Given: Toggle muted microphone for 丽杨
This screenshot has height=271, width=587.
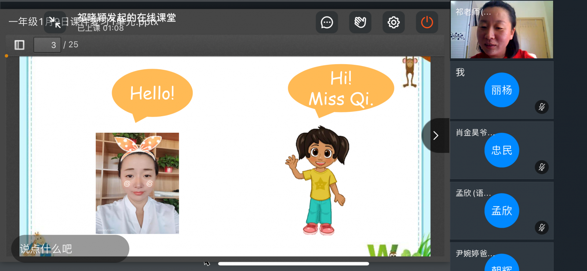Looking at the screenshot, I should (x=542, y=107).
